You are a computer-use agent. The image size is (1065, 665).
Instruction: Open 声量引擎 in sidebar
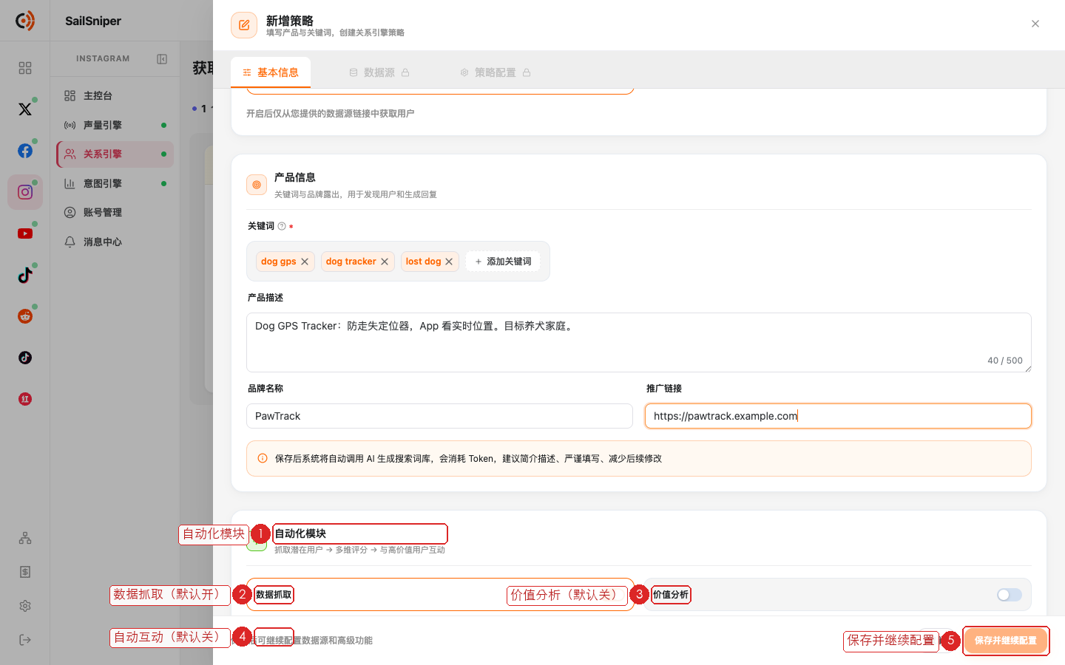pos(115,125)
